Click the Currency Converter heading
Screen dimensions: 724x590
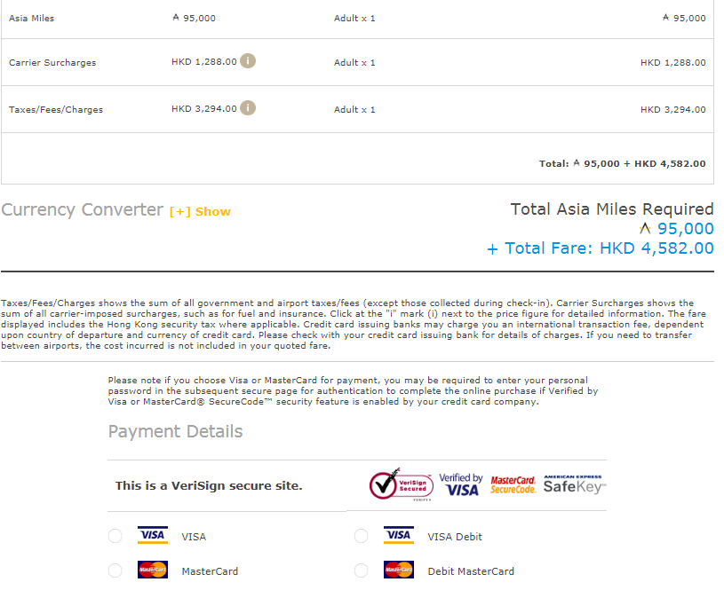83,210
